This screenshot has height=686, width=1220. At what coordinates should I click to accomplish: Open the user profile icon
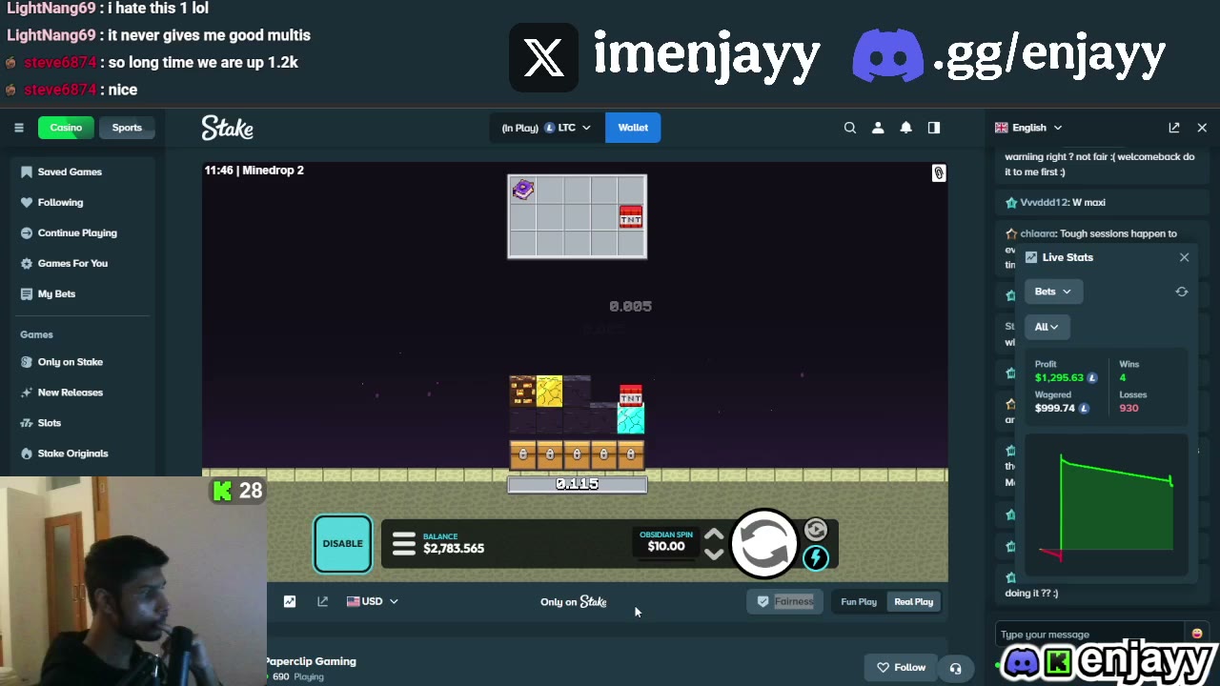(x=878, y=128)
